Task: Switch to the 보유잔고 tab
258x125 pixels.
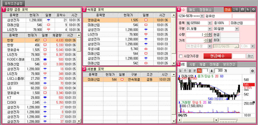Action: [x=229, y=64]
